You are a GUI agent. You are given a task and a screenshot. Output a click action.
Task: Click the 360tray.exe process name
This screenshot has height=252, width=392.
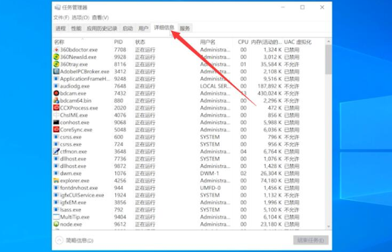(74, 64)
